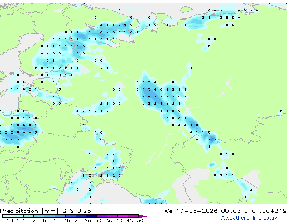Click the '00..03 UTC' time range text
The height and width of the screenshot is (222, 287).
coord(238,211)
